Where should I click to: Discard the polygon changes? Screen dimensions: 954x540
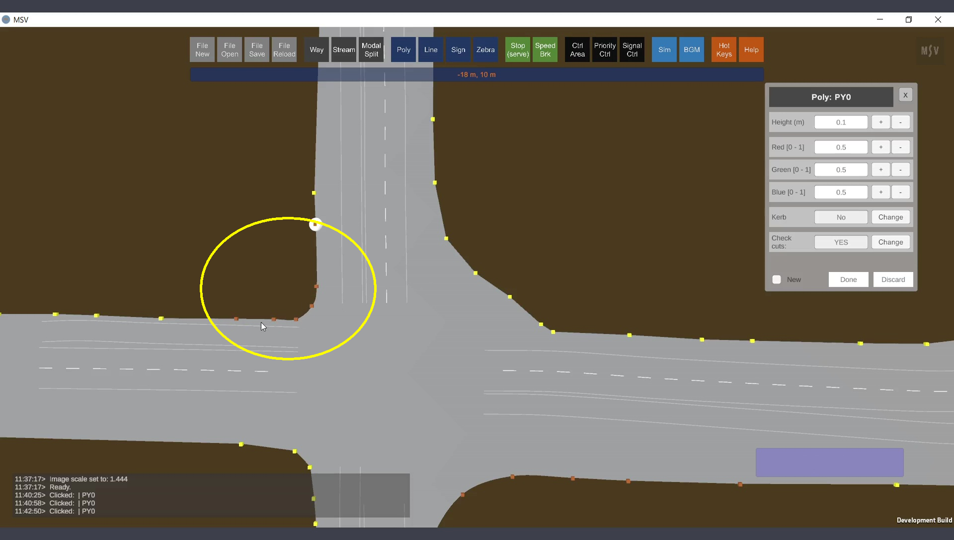(x=893, y=279)
